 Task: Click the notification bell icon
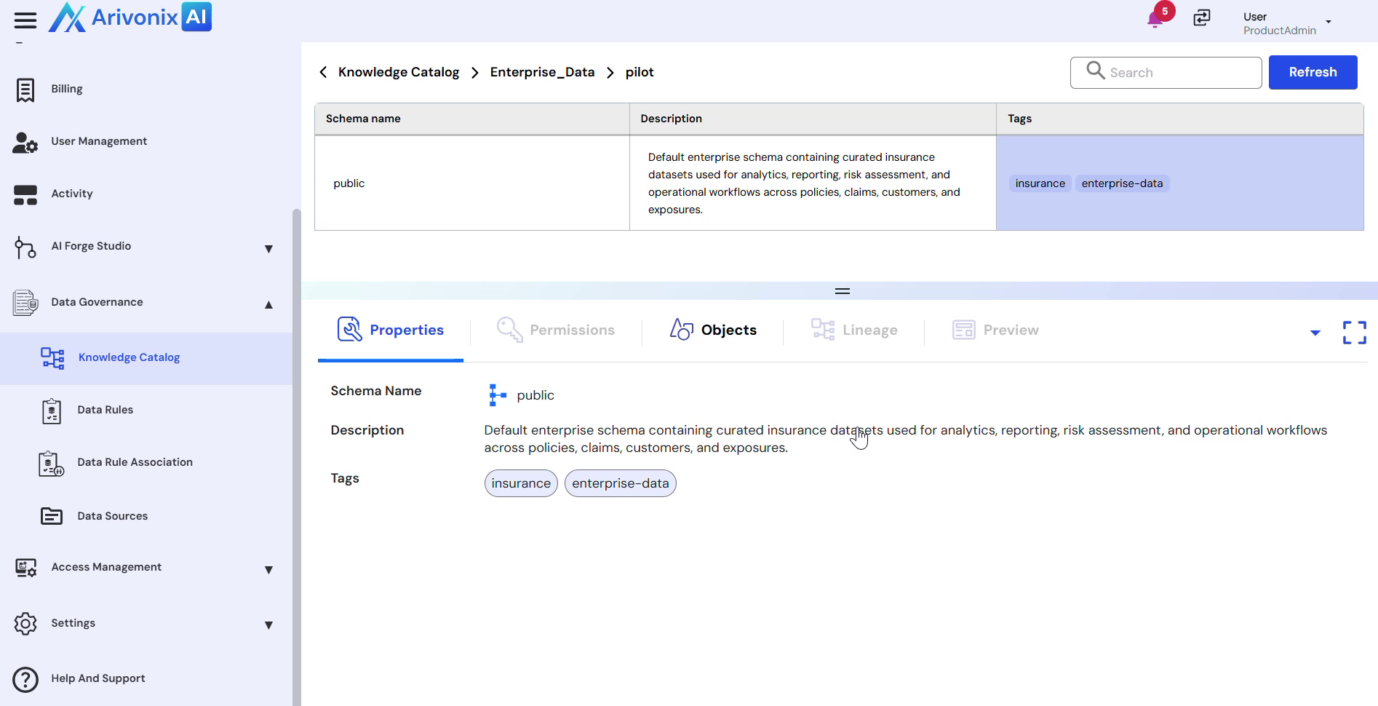click(x=1155, y=20)
